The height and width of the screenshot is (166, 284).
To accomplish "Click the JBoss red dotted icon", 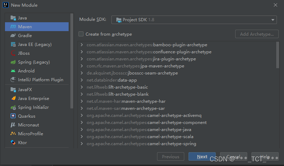I will point(13,53).
